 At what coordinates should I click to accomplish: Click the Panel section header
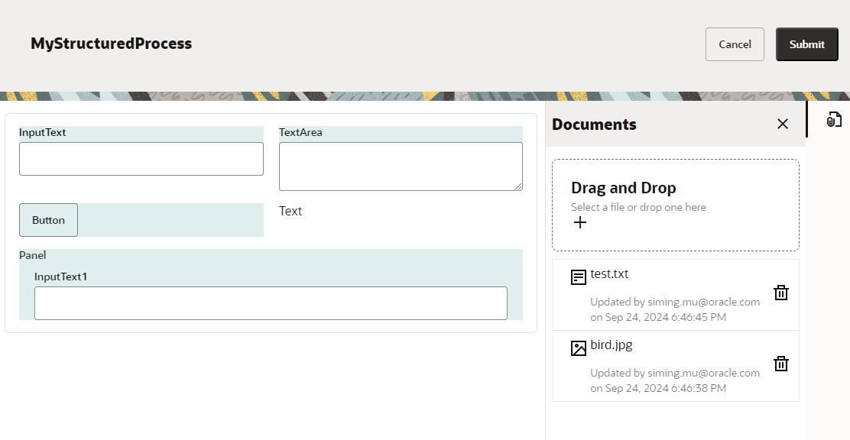(x=33, y=255)
